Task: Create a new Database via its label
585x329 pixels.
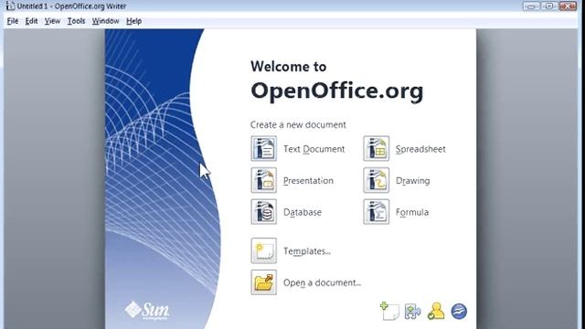Action: click(303, 212)
